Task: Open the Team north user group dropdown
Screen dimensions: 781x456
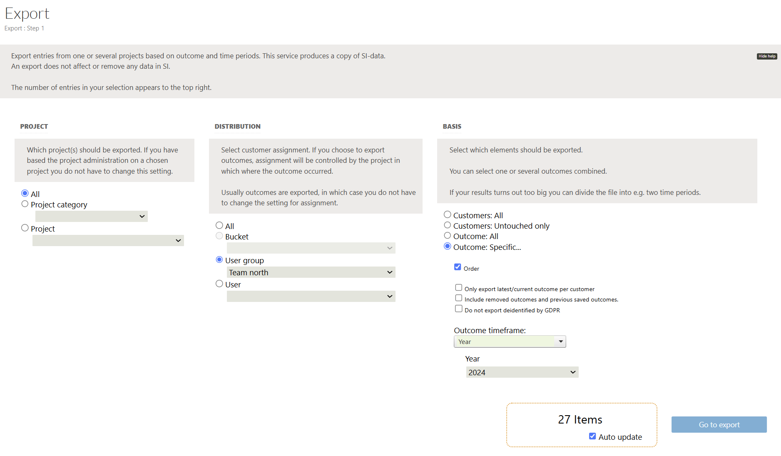Action: pos(311,272)
